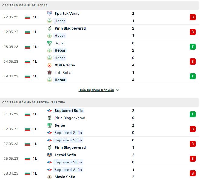Click the Spartak Varna team crest
Screen dimensions: 200x180
50,14
